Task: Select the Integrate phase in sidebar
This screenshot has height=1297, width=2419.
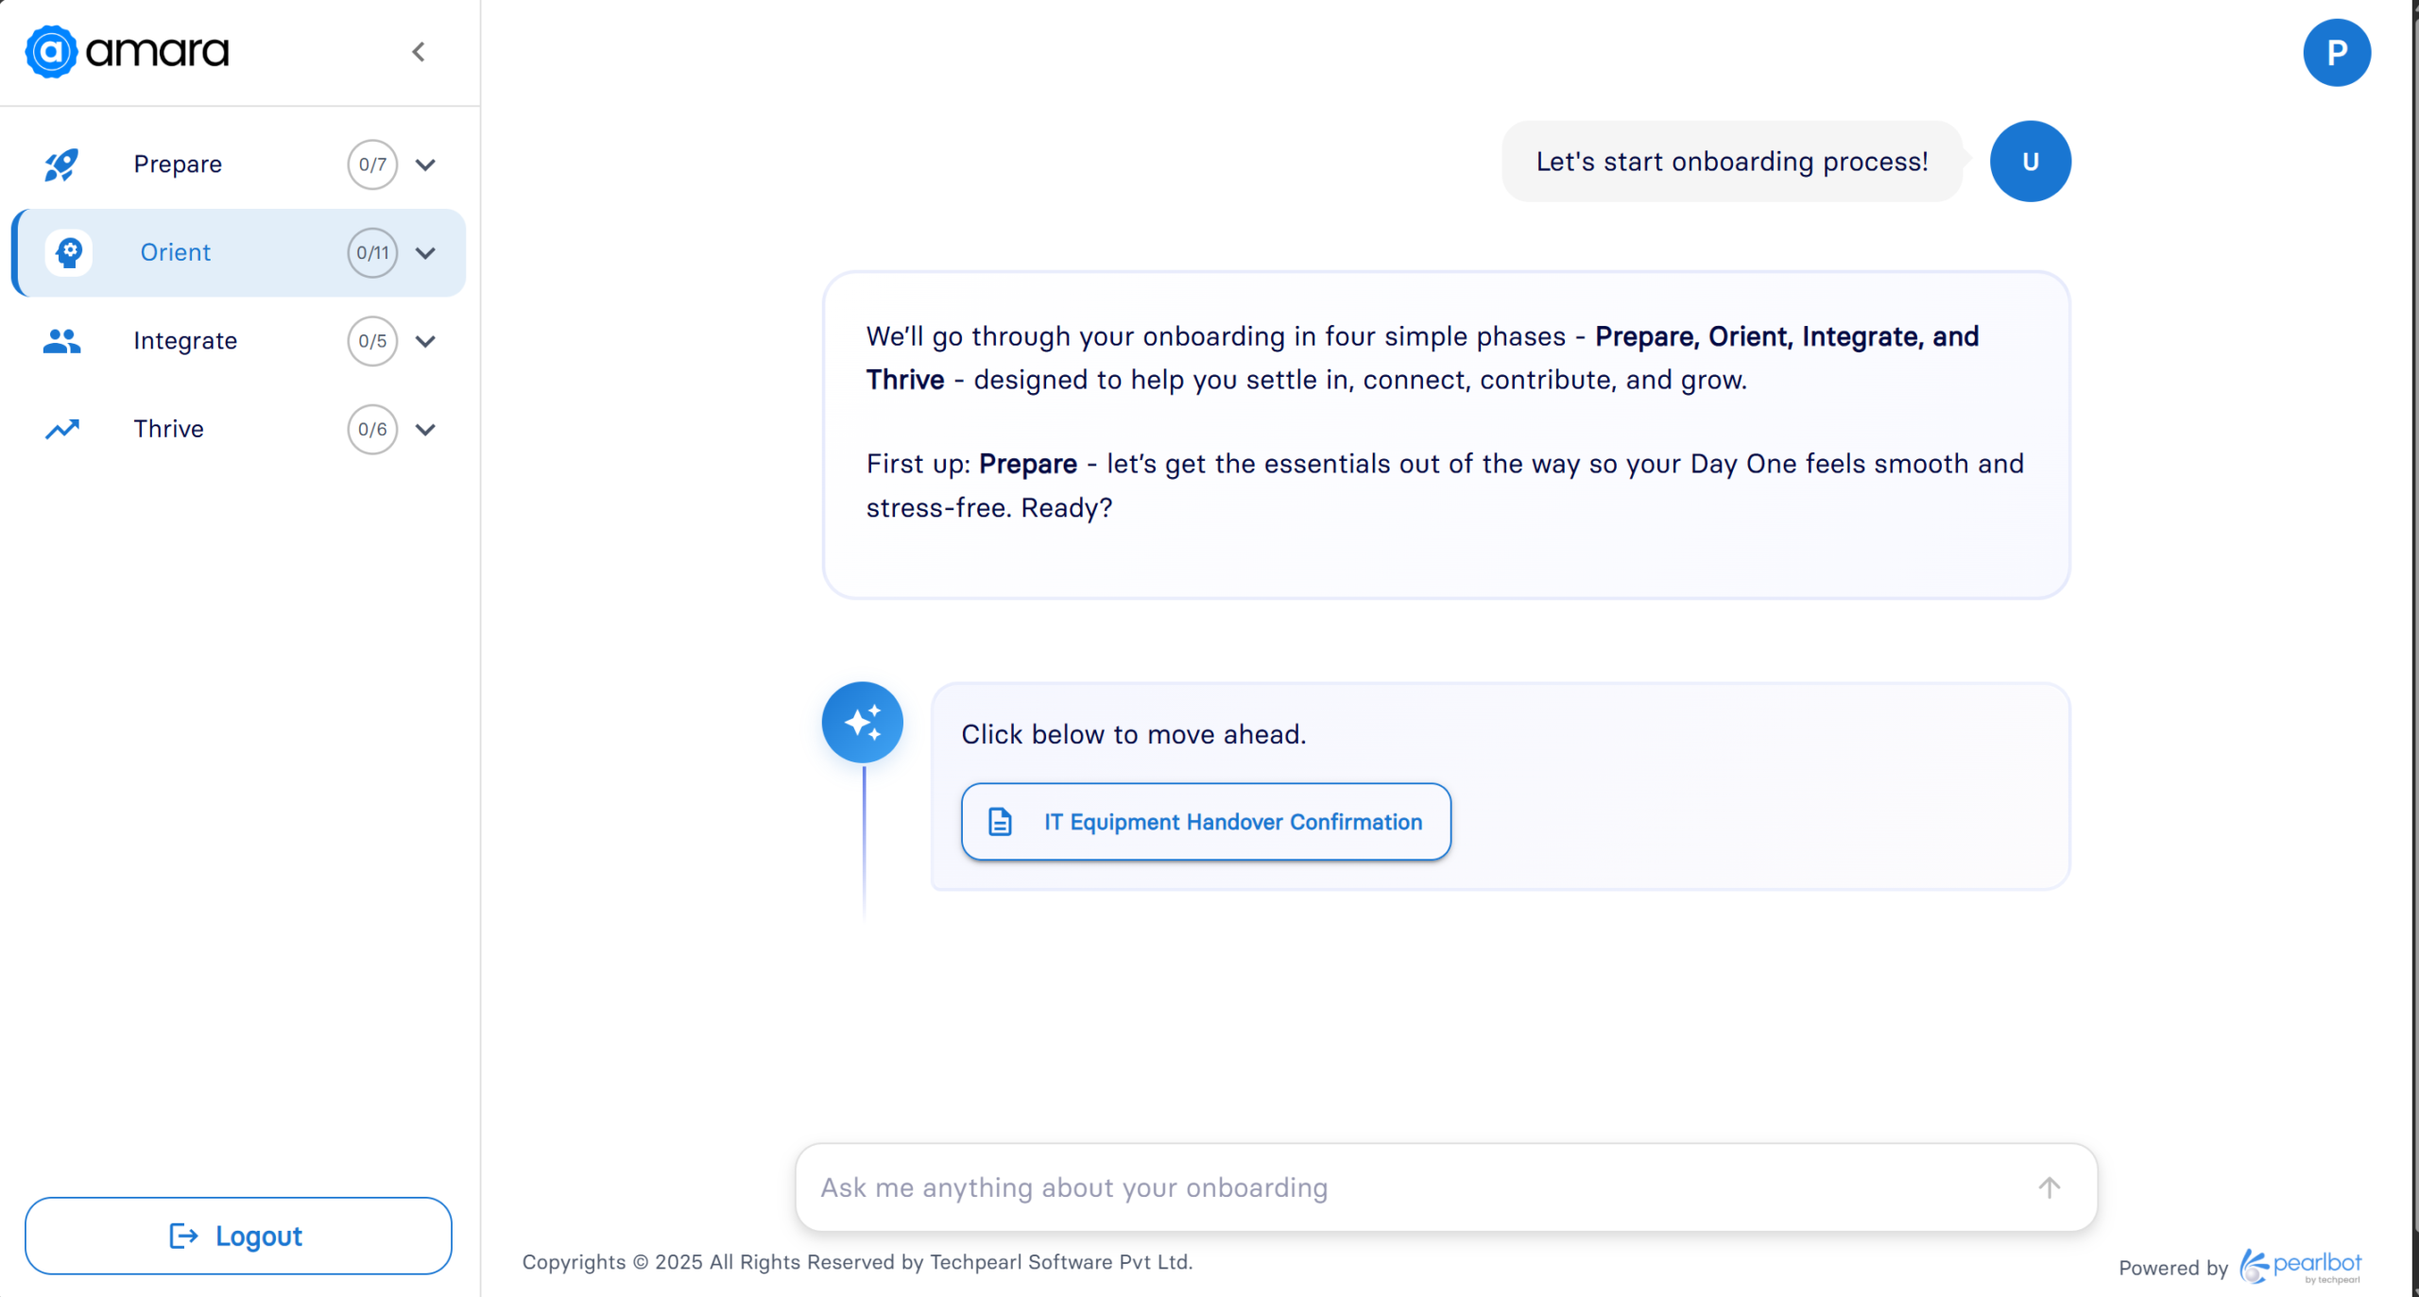Action: point(185,341)
